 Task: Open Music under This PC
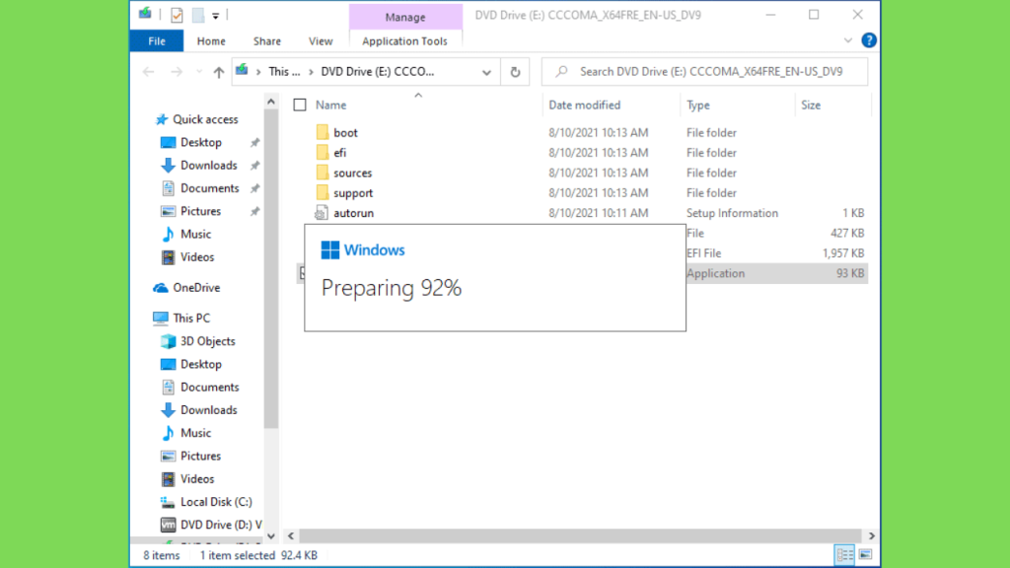point(195,433)
